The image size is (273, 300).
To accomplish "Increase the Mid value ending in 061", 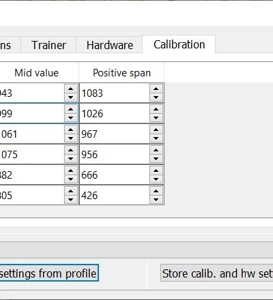I will click(x=71, y=130).
